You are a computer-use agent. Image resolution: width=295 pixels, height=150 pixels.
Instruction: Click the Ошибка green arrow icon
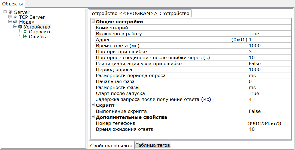(x=25, y=37)
